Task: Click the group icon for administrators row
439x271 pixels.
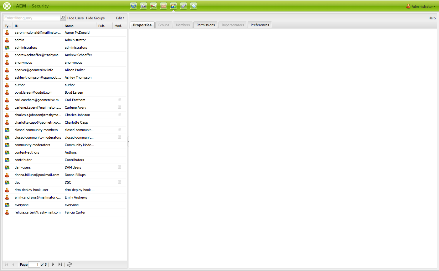Action: (x=7, y=47)
